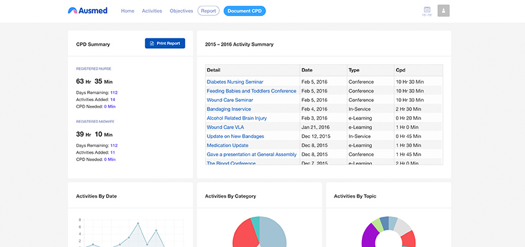Click the Activities By Category title
Image resolution: width=525 pixels, height=247 pixels.
click(x=230, y=196)
